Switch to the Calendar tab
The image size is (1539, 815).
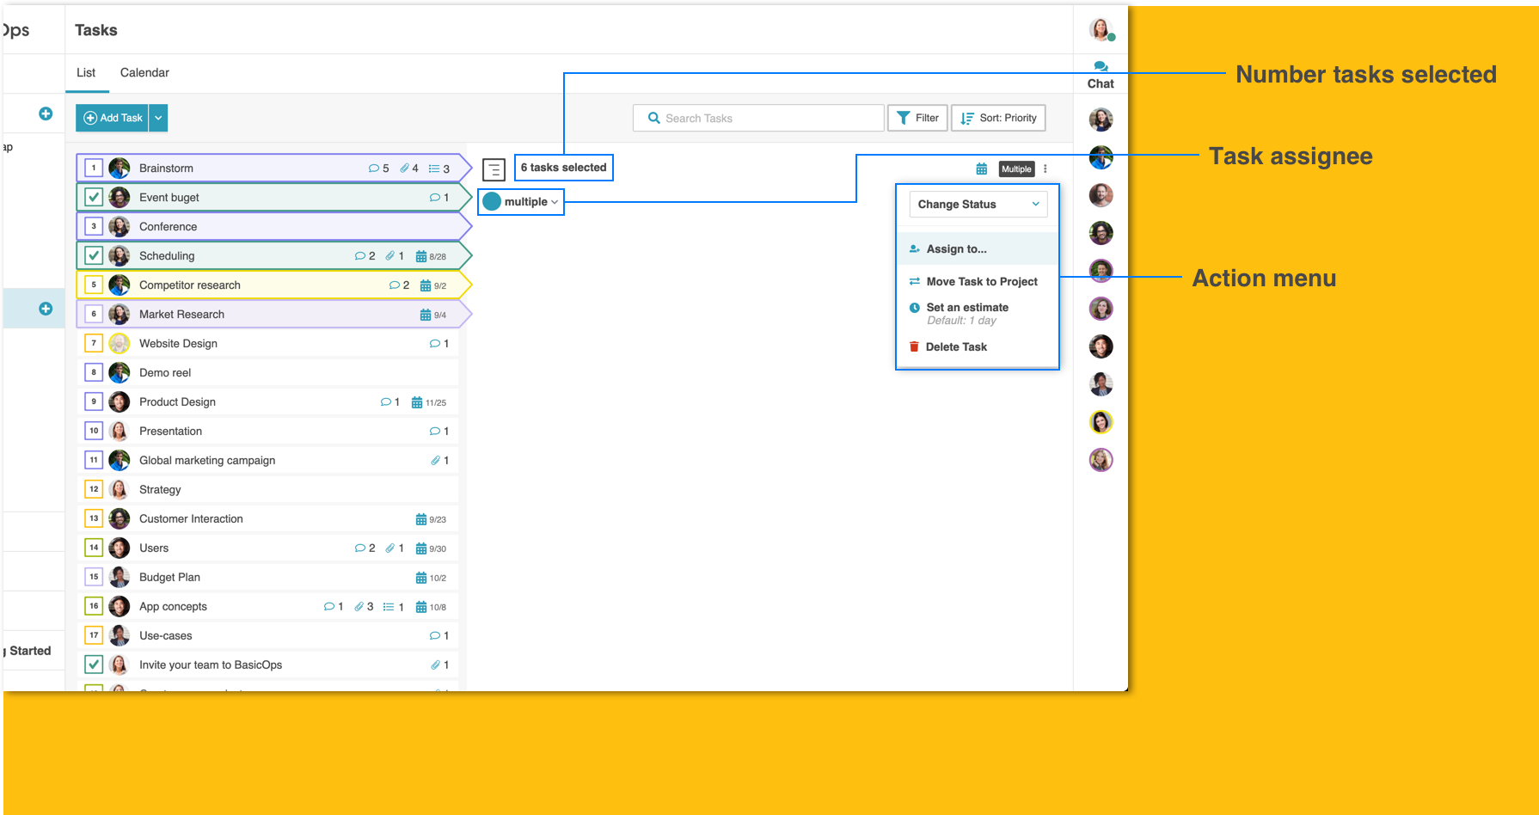(x=144, y=73)
